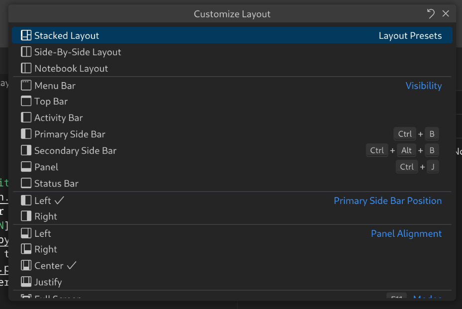
Task: Click the Visibility section label
Action: [x=424, y=85]
